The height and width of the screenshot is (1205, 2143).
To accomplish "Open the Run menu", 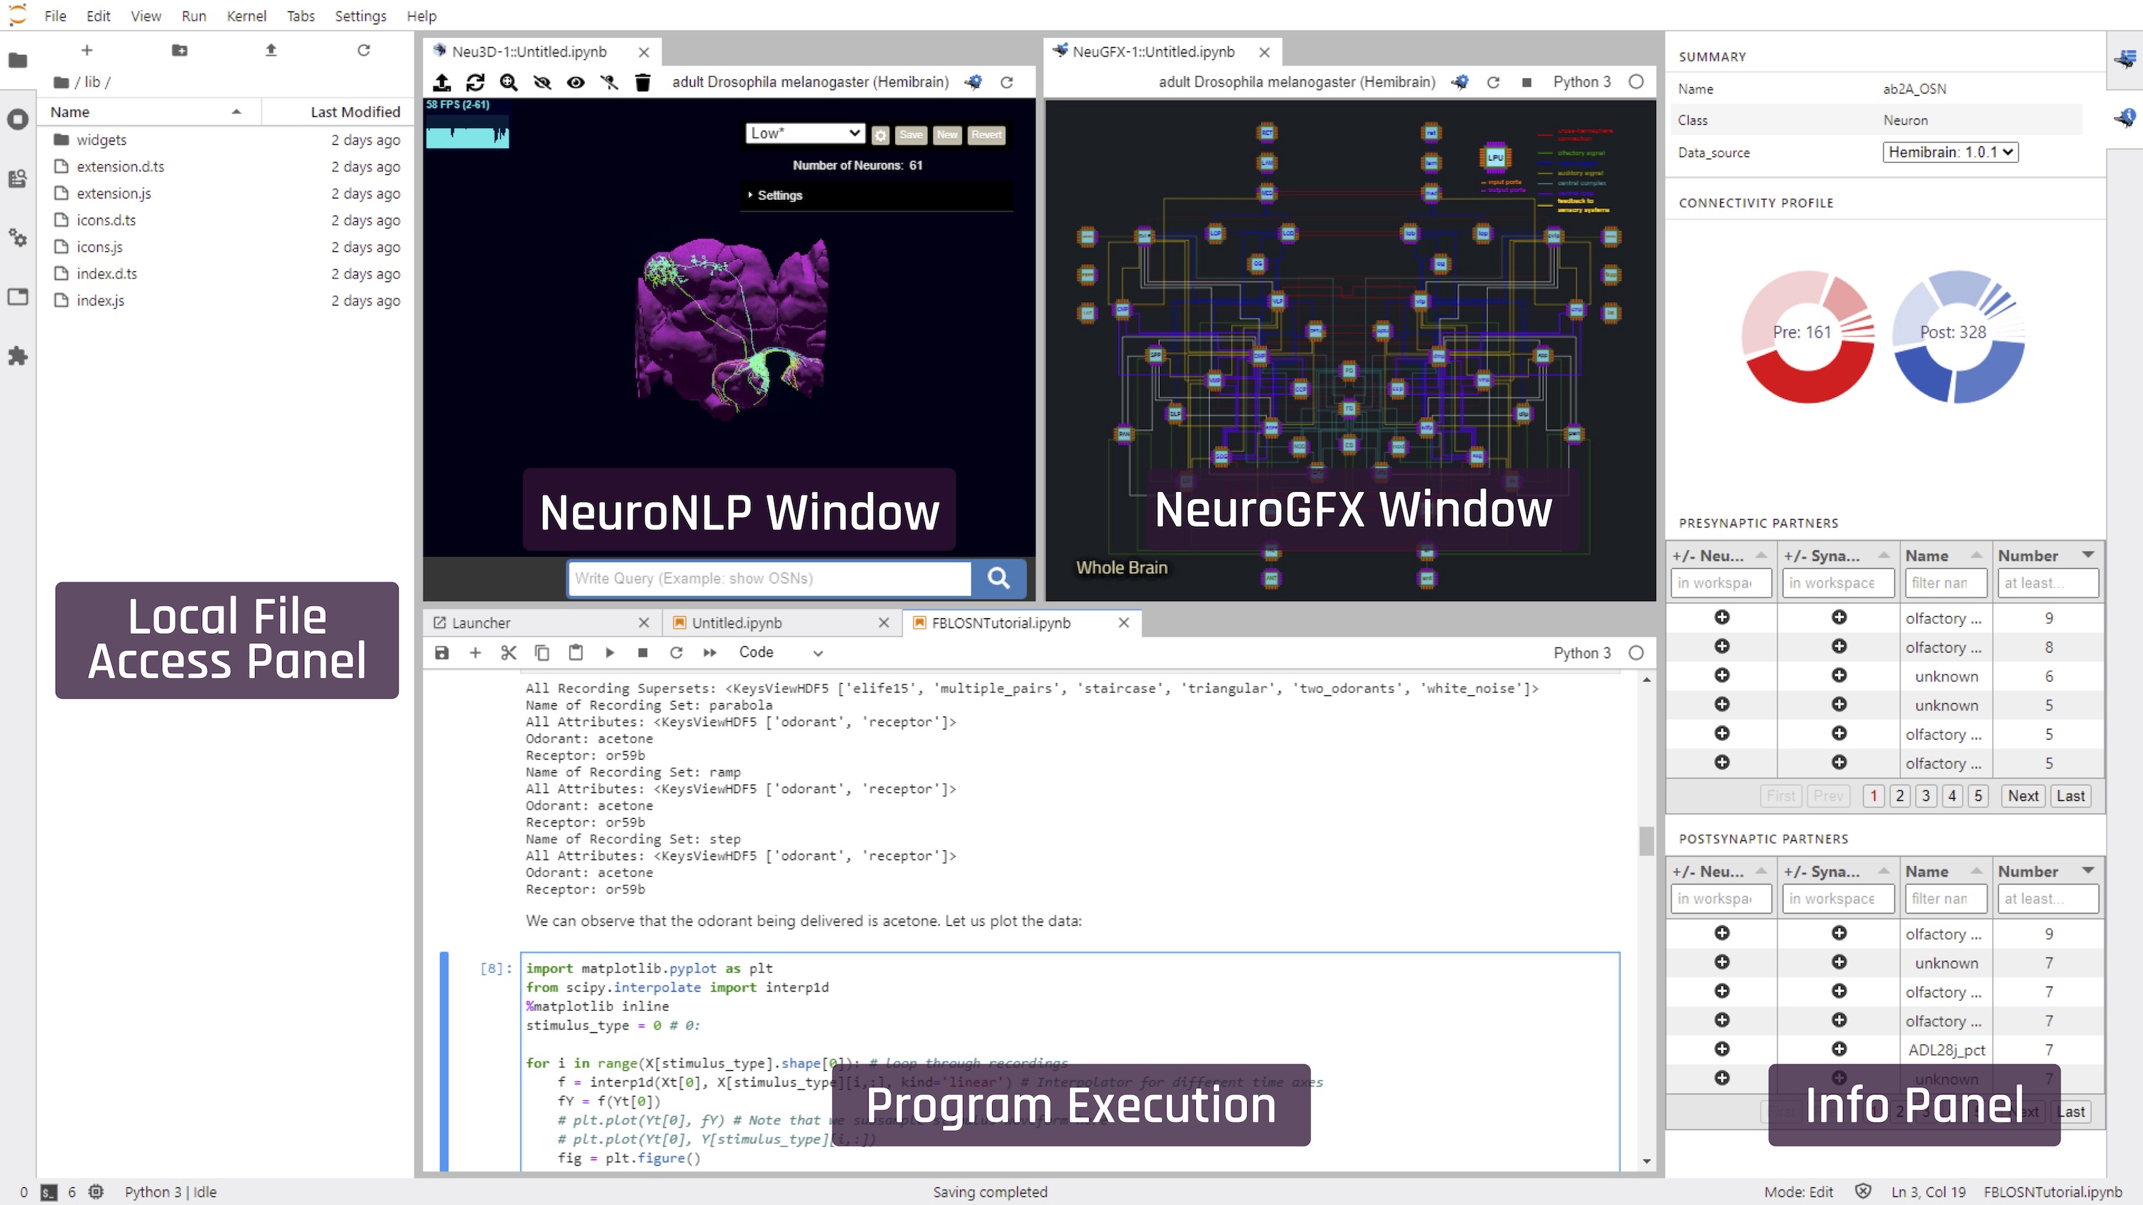I will pyautogui.click(x=194, y=16).
